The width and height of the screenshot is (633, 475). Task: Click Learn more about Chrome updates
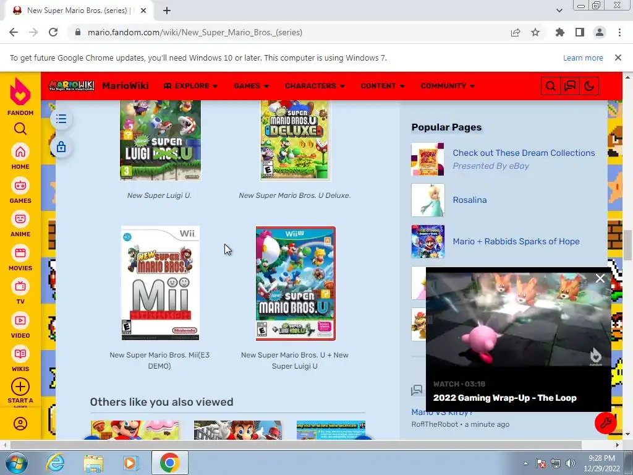coord(583,58)
